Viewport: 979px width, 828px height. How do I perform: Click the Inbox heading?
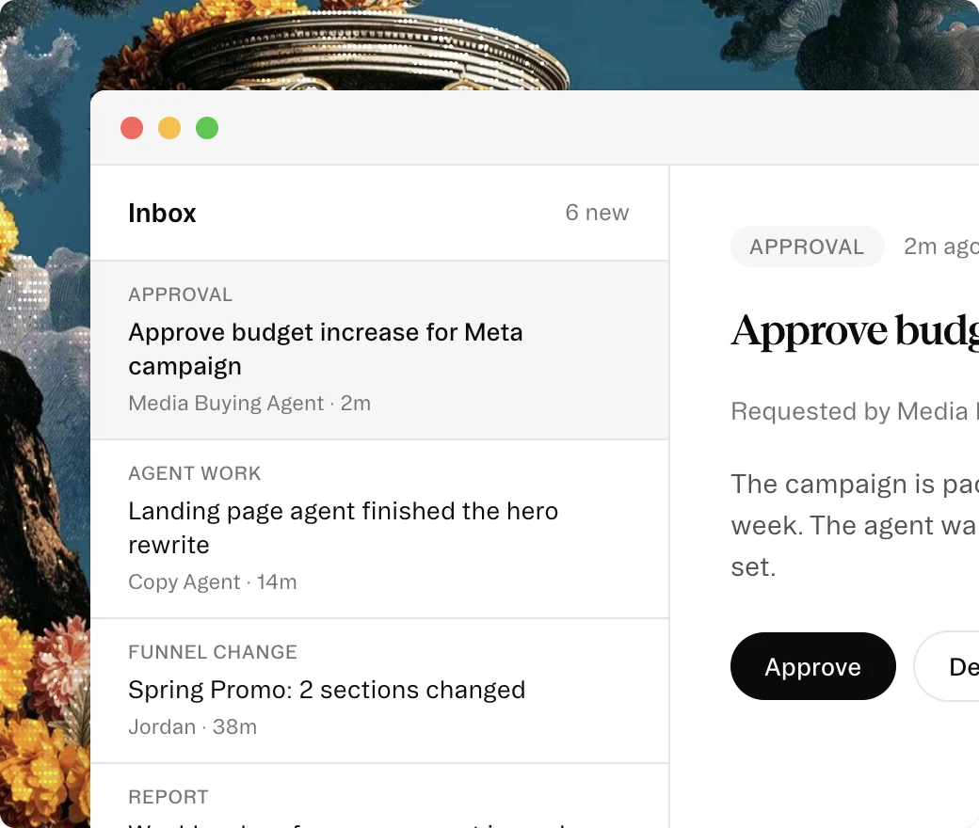162,213
